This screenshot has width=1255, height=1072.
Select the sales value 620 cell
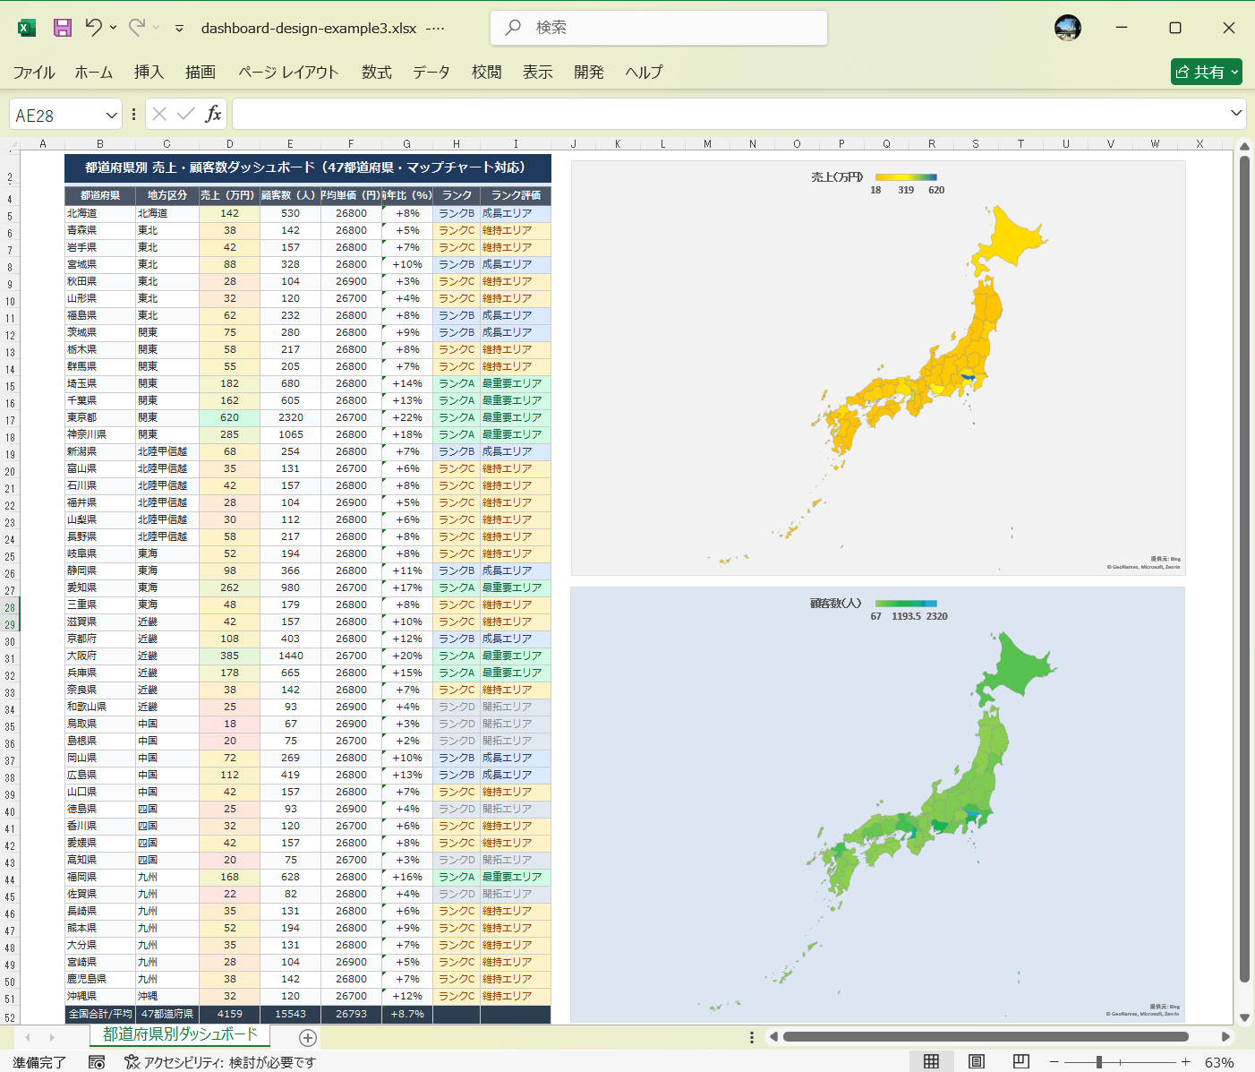click(x=229, y=417)
